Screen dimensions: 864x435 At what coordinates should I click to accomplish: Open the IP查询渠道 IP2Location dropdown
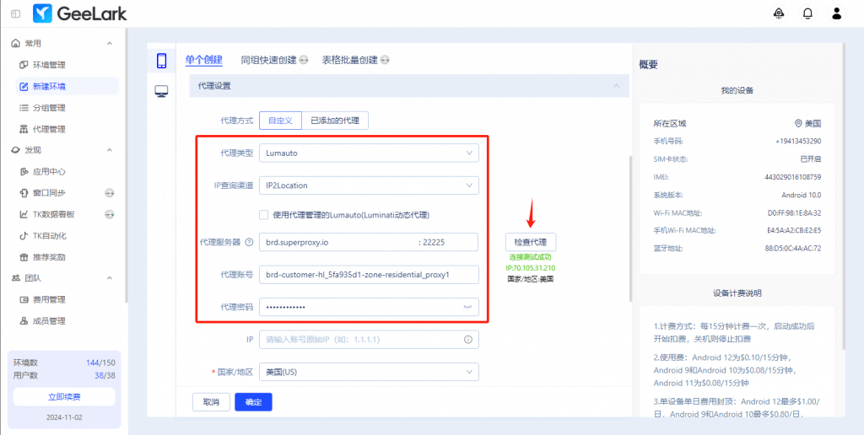click(x=369, y=185)
